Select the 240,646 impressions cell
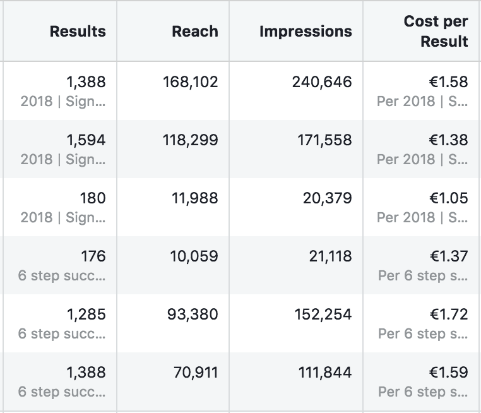 322,82
